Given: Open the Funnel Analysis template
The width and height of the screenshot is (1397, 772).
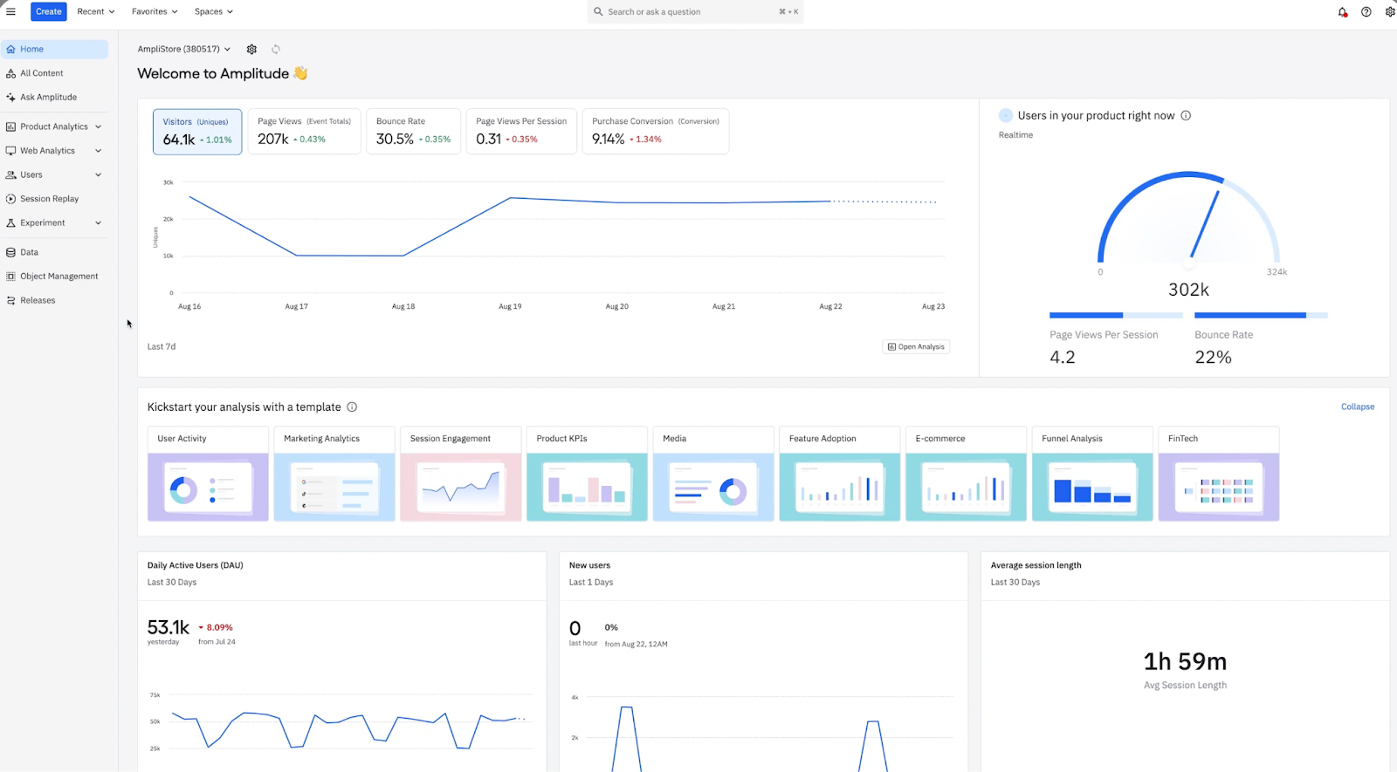Looking at the screenshot, I should click(1092, 474).
